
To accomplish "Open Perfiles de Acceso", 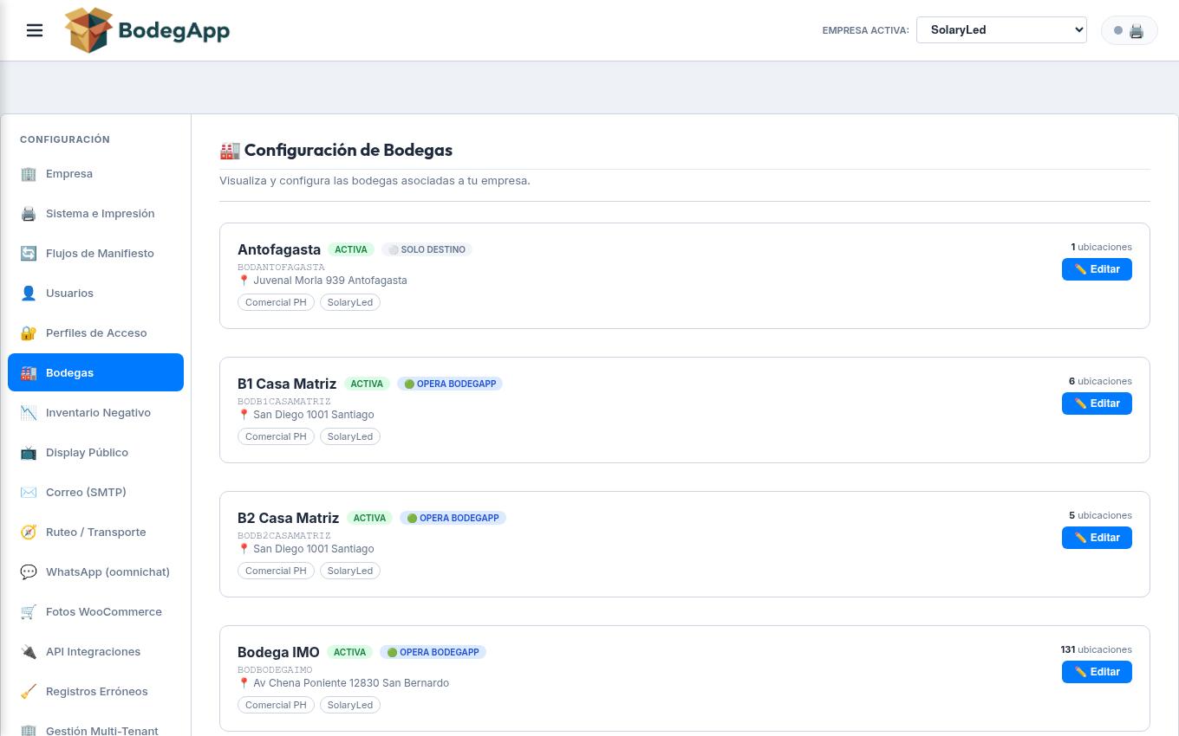I will click(x=95, y=332).
